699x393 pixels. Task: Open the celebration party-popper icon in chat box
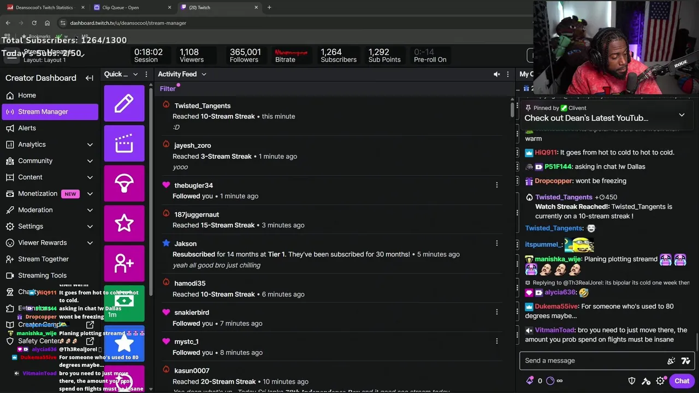pos(671,361)
